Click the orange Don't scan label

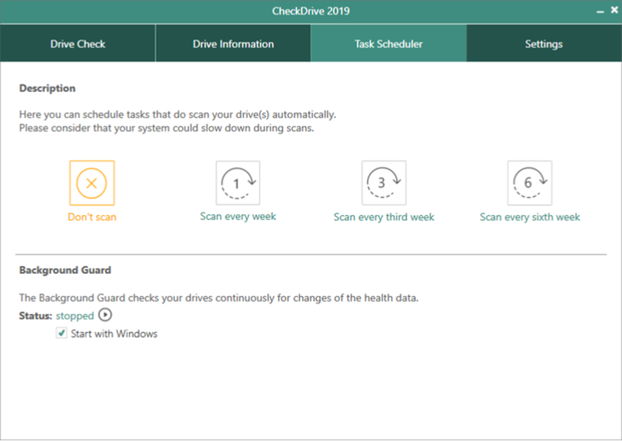(91, 217)
